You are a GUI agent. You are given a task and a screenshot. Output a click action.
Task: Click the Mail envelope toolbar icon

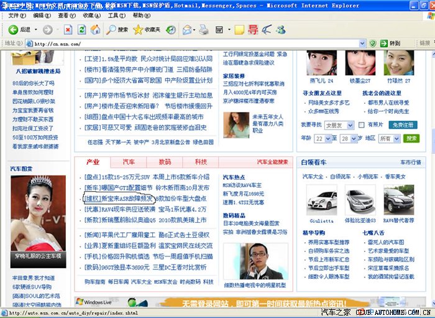click(187, 29)
